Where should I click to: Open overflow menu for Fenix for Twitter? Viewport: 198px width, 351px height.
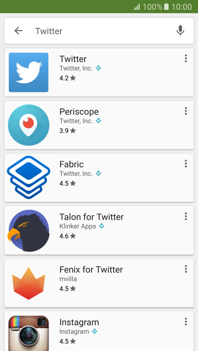(x=186, y=269)
